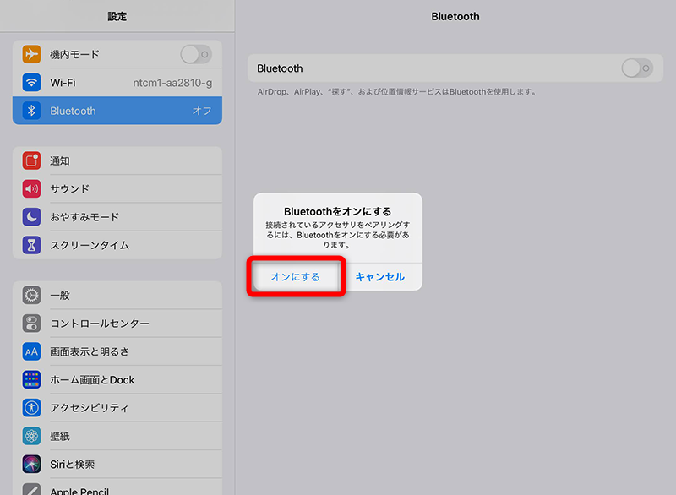Viewport: 676px width, 495px height.
Task: Tap the dialog message about pairing accessories
Action: point(337,235)
